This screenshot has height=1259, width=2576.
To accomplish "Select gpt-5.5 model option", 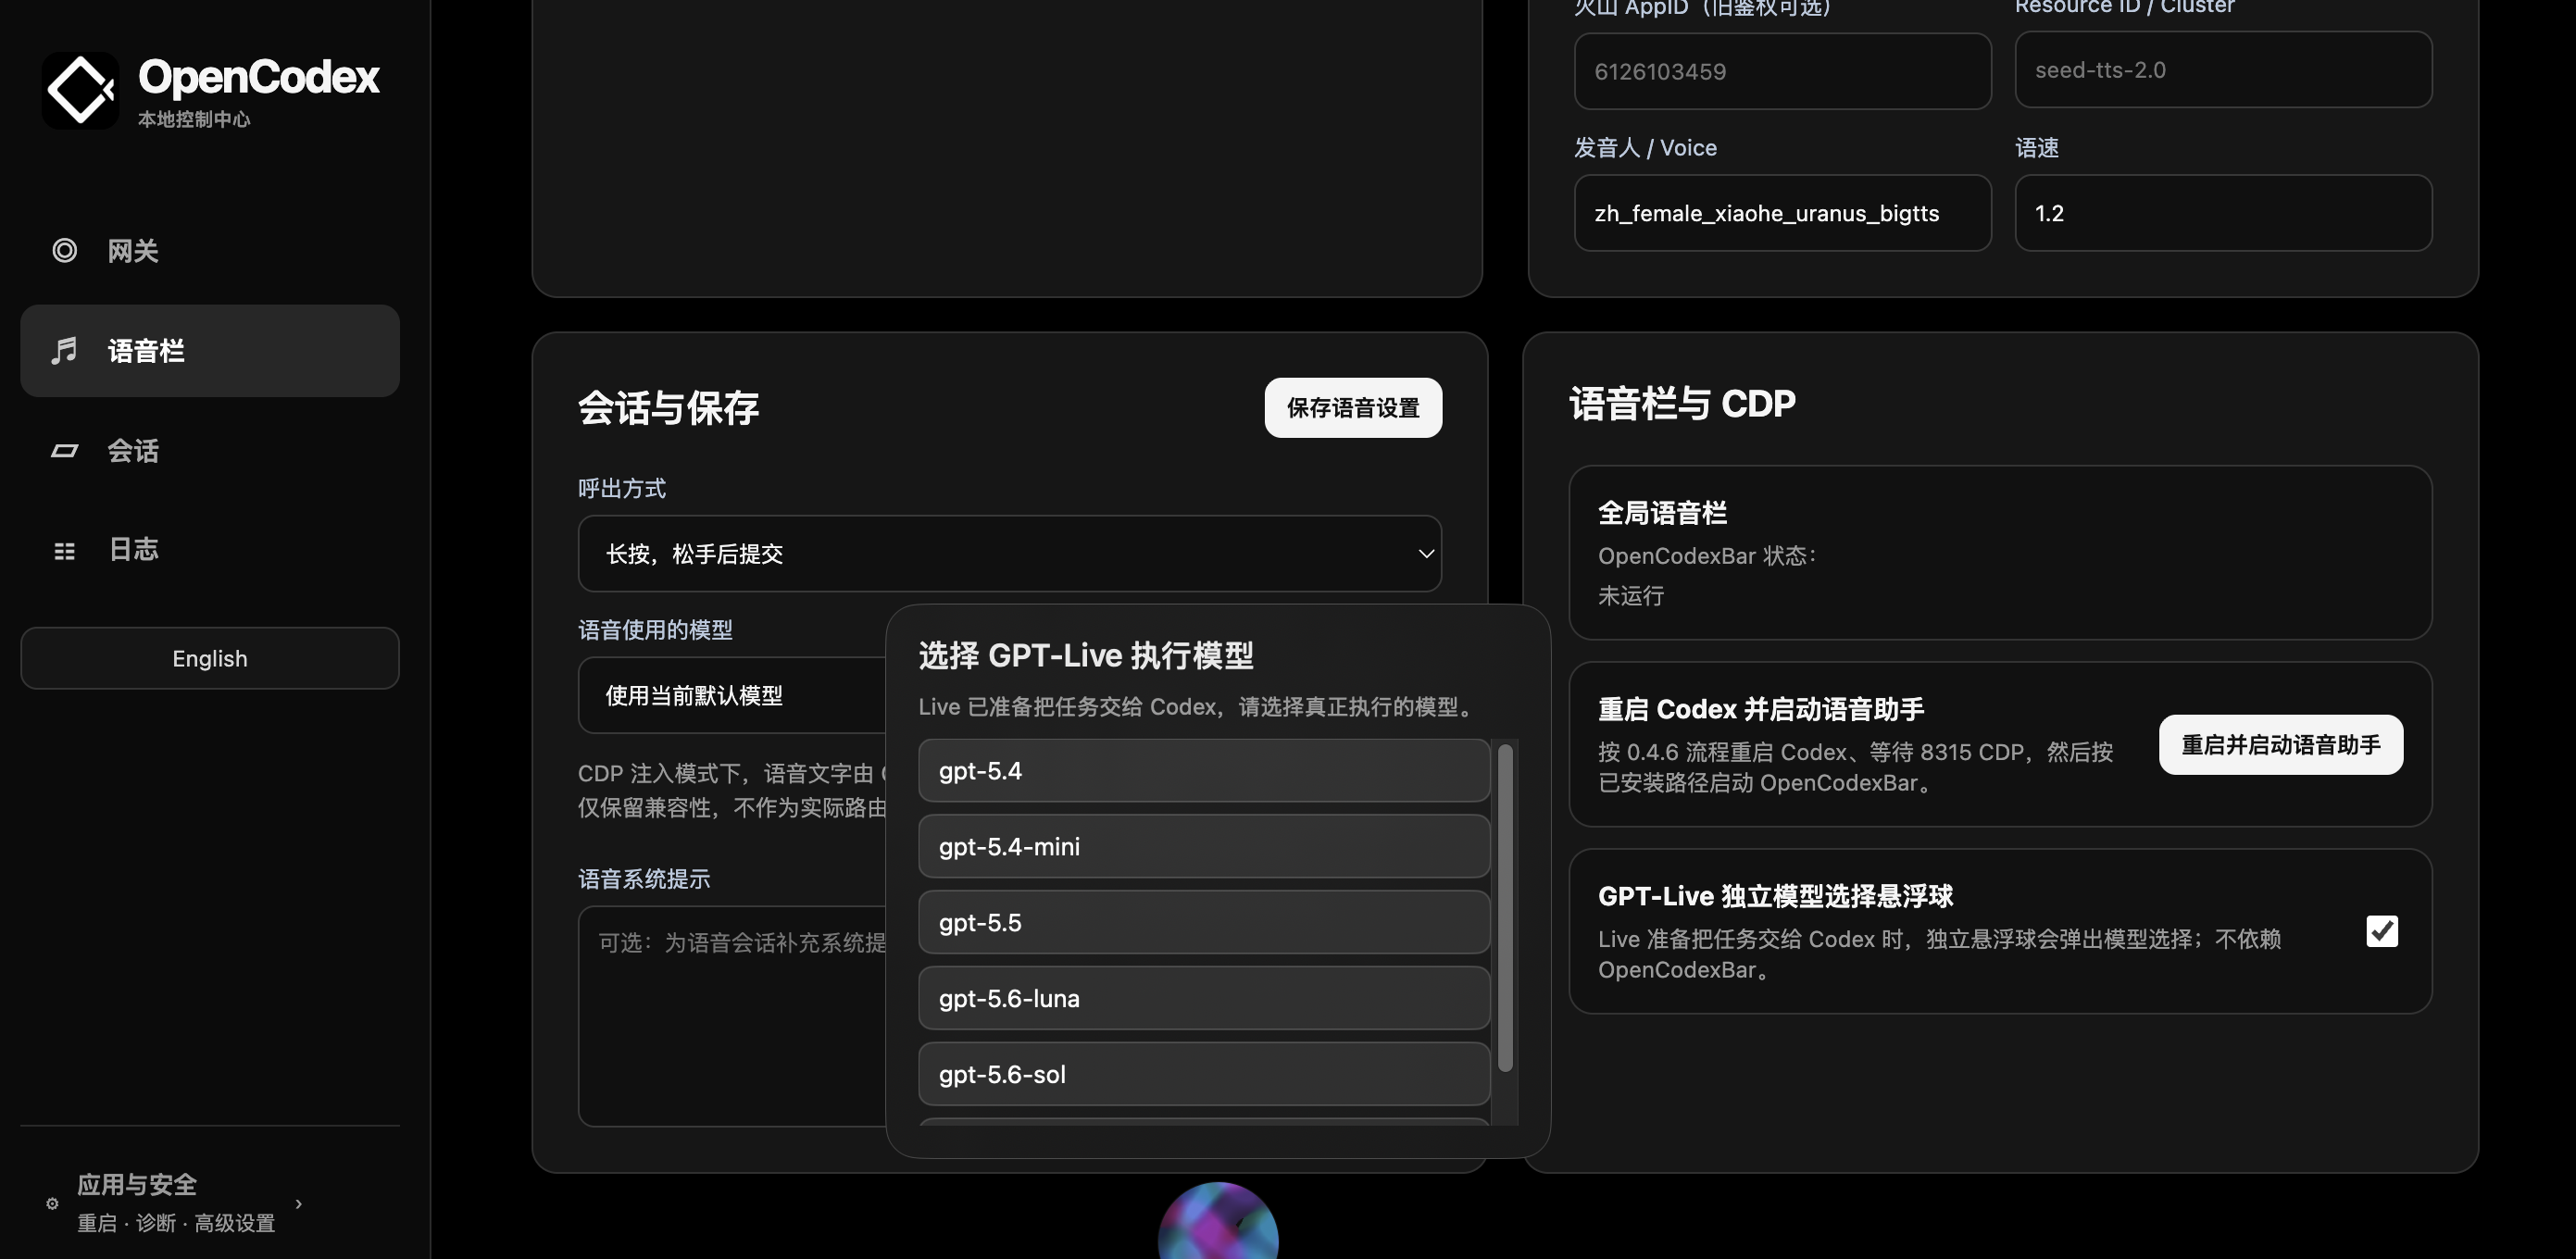I will point(1204,922).
